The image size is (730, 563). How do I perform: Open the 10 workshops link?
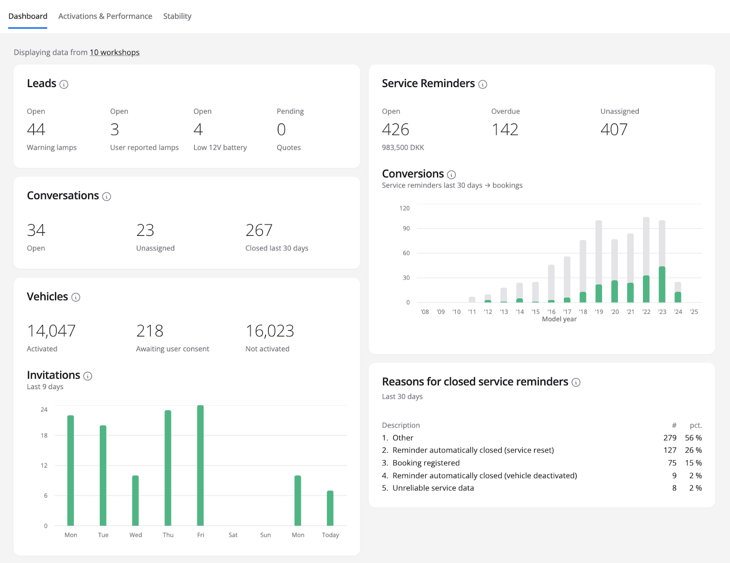point(115,52)
